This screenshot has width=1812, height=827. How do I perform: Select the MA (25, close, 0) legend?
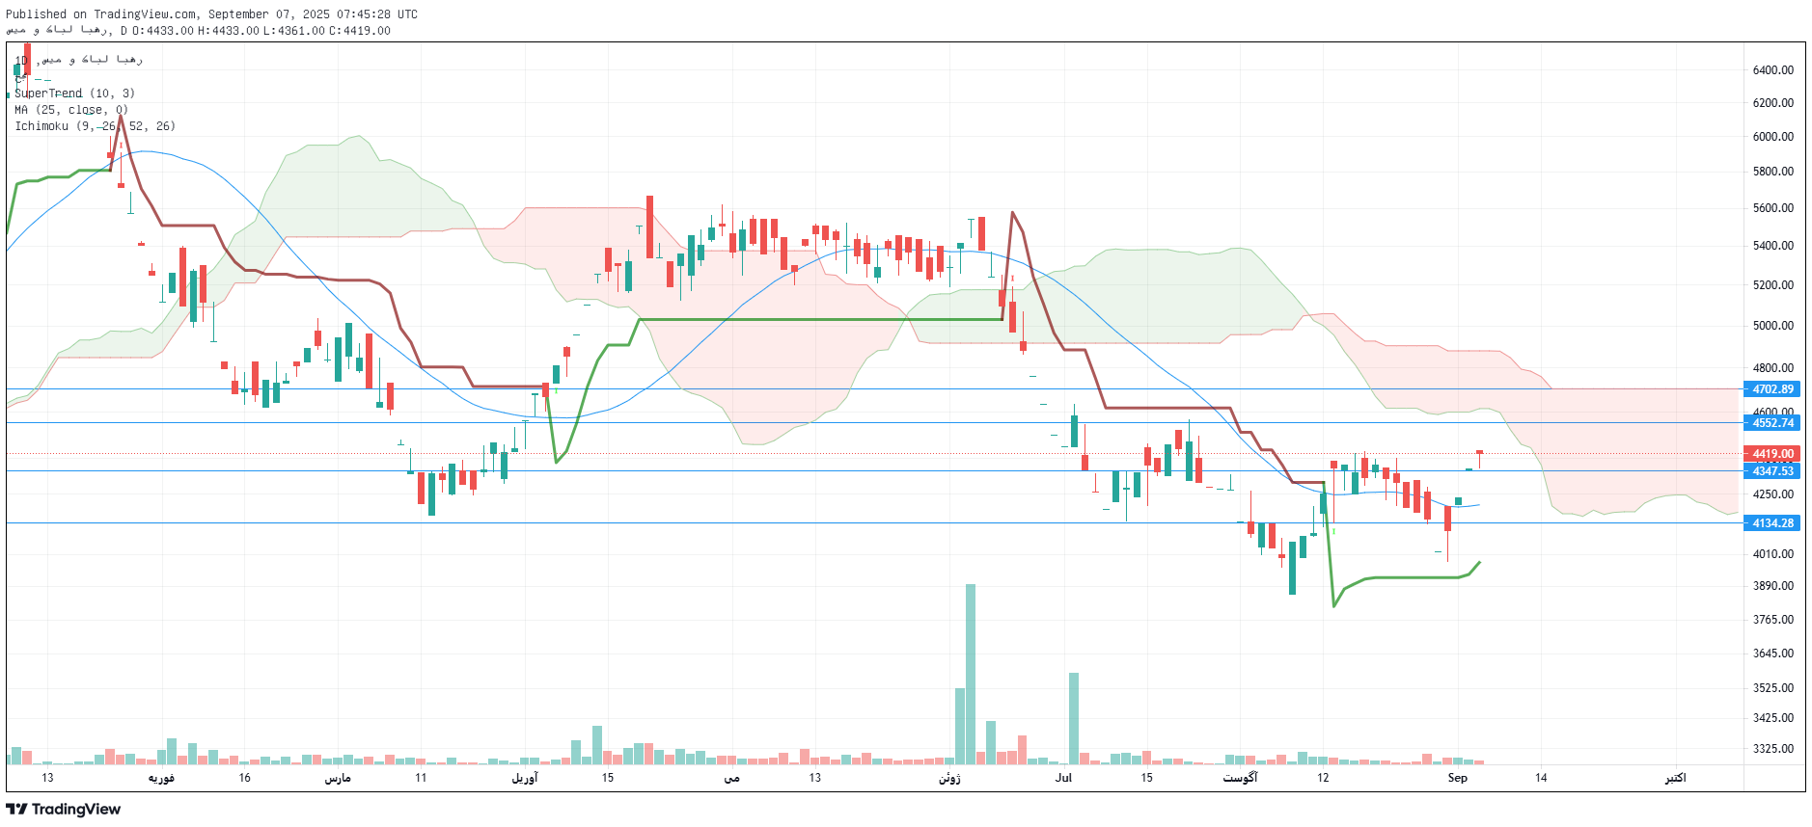pos(71,110)
